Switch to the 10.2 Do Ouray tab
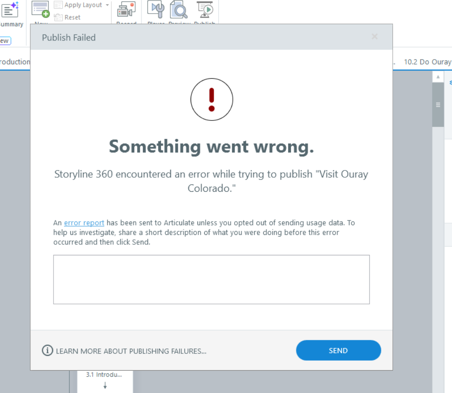The width and height of the screenshot is (452, 393). 427,62
